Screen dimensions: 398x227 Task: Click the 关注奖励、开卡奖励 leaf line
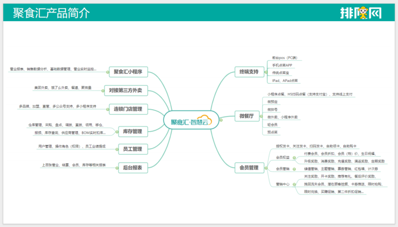coord(340,177)
